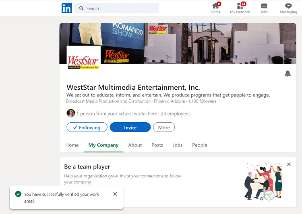Open the Jobs briefcase in the top nav
This screenshot has height=214, width=302.
264,8
